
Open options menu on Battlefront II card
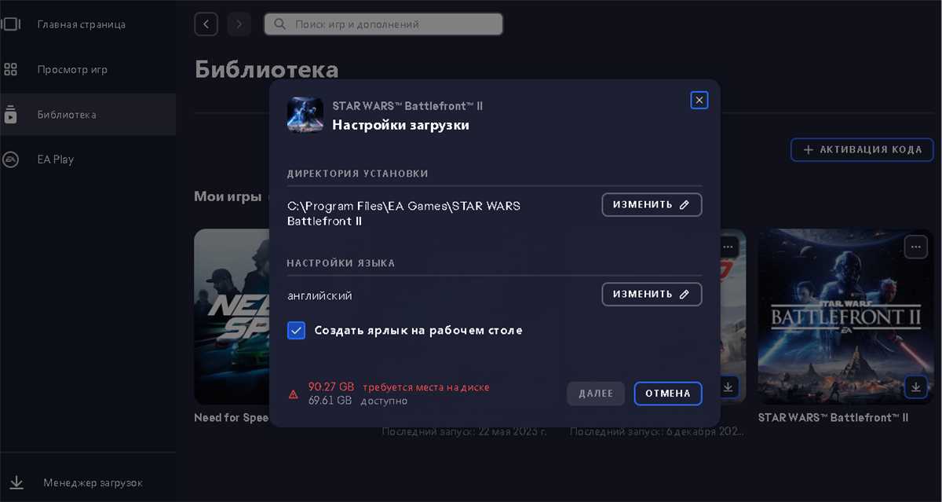click(x=915, y=246)
